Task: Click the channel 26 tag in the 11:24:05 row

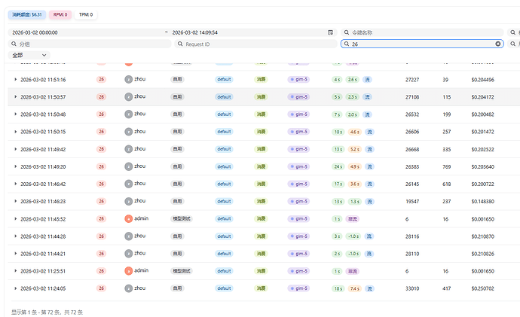Action: 101,288
